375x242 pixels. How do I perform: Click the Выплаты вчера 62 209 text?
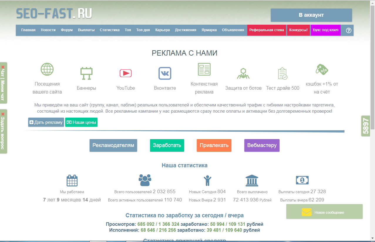tap(302, 200)
